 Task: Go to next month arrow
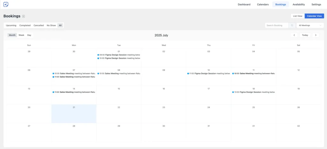coord(316,35)
